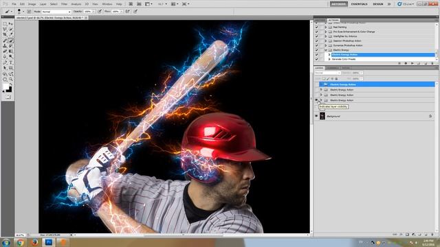Screen dimensions: 440x247
Task: Select the Brush tool in toolbox
Action: (x=11, y=40)
